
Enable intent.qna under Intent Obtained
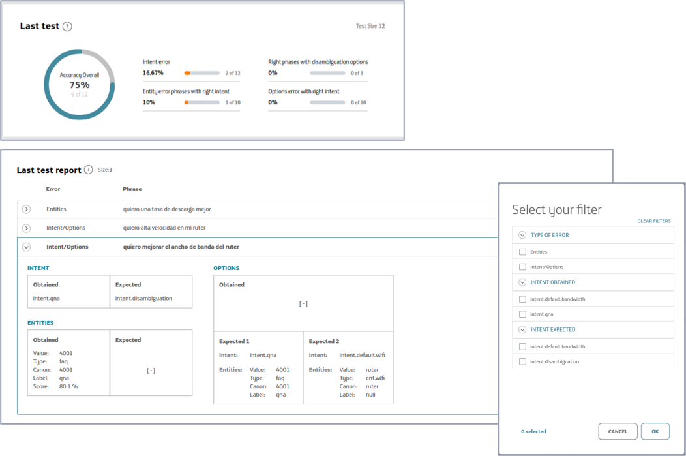click(x=522, y=314)
